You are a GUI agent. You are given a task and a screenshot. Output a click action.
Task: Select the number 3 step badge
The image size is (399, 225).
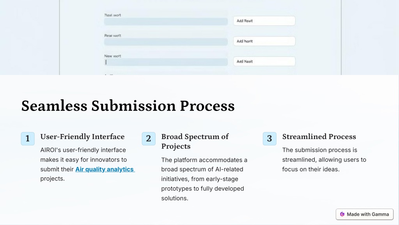coord(270,139)
